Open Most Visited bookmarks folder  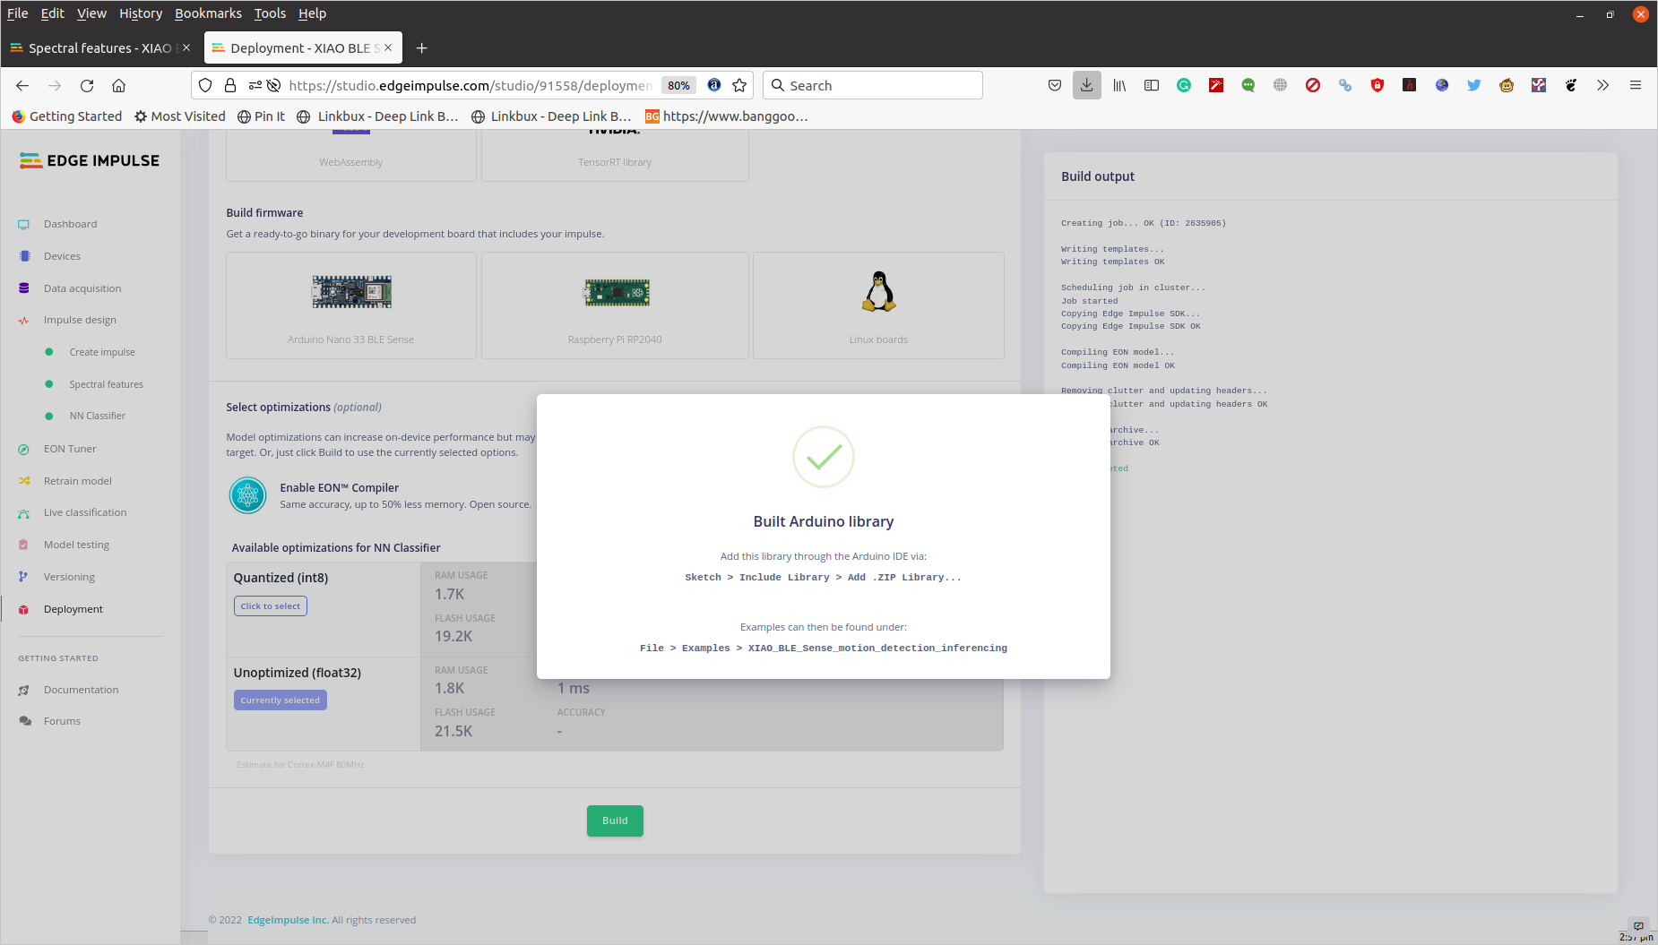pos(179,116)
